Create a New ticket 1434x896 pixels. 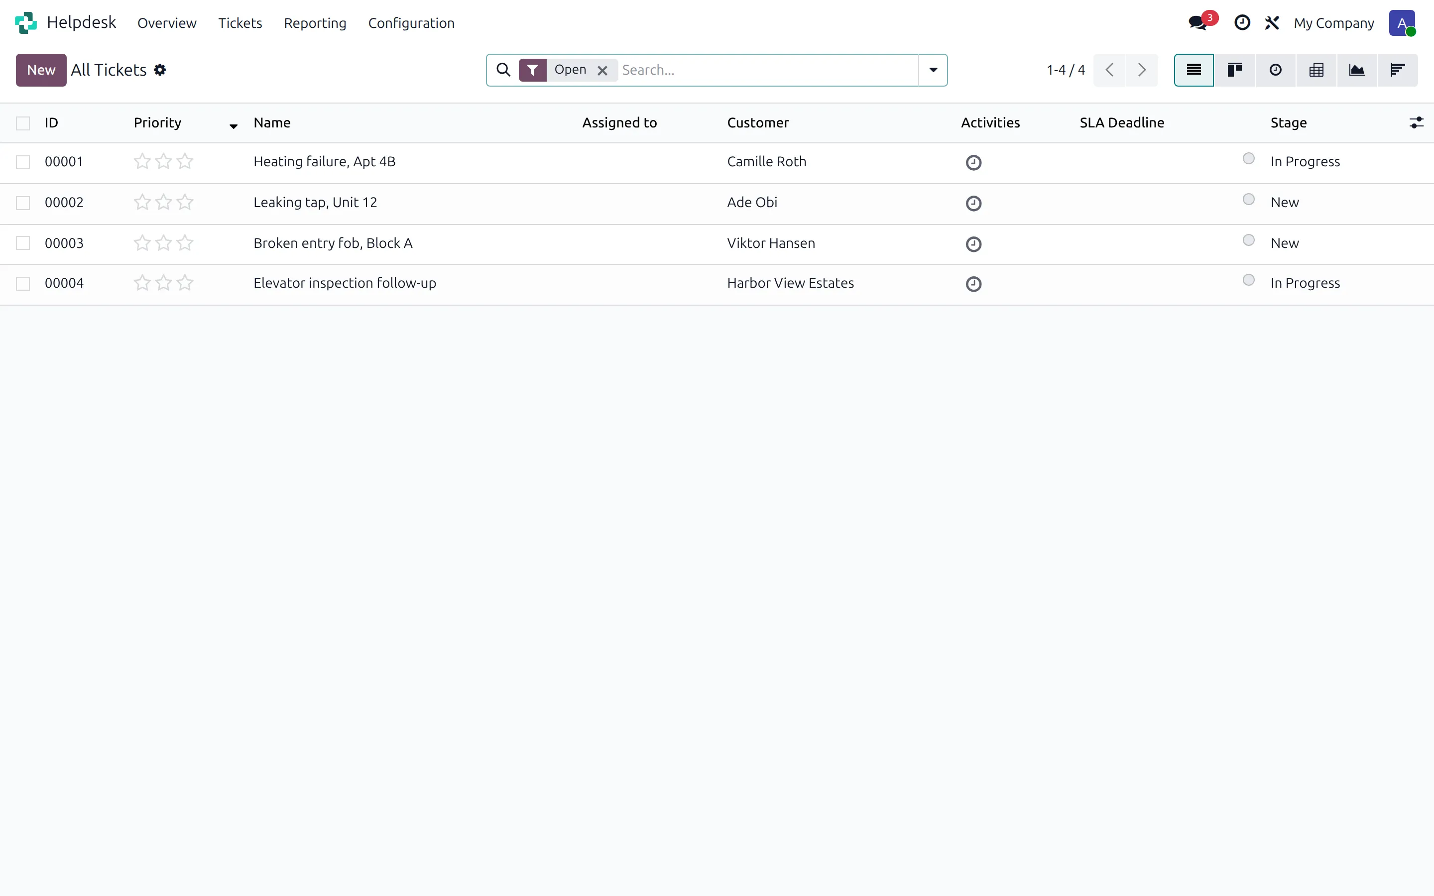point(41,70)
